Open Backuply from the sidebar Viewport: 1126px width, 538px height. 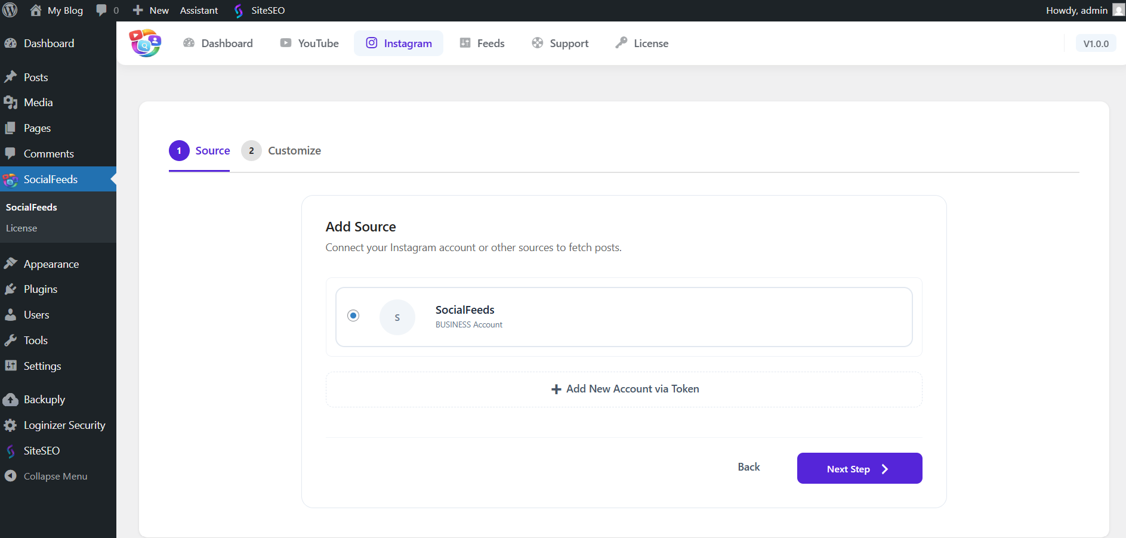tap(44, 400)
